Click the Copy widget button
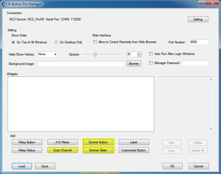This screenshot has width=221, height=174. tap(172, 151)
